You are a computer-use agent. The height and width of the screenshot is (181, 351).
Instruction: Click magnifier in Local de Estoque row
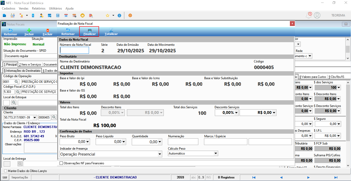coord(14,103)
